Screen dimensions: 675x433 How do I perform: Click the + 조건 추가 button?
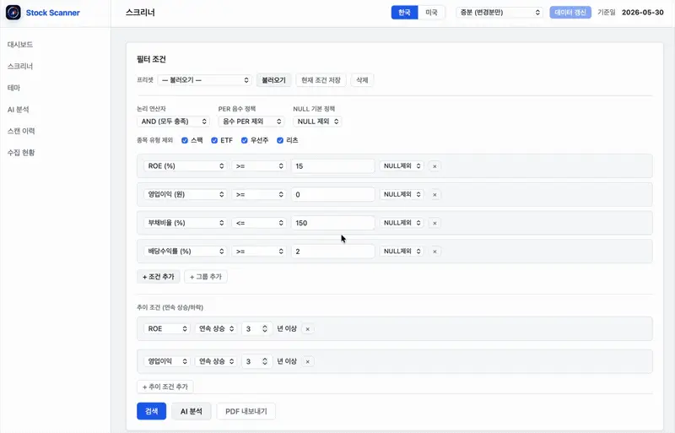[x=159, y=277]
